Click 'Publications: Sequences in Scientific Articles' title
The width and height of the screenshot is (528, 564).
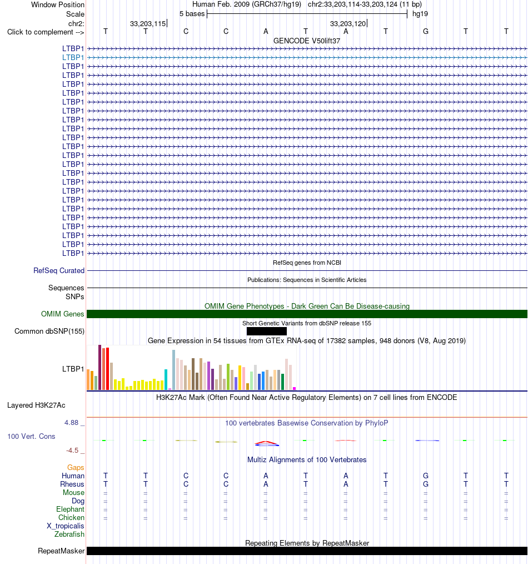coord(307,280)
